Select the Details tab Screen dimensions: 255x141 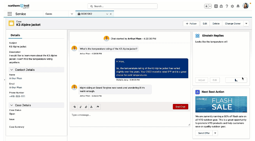click(15, 35)
